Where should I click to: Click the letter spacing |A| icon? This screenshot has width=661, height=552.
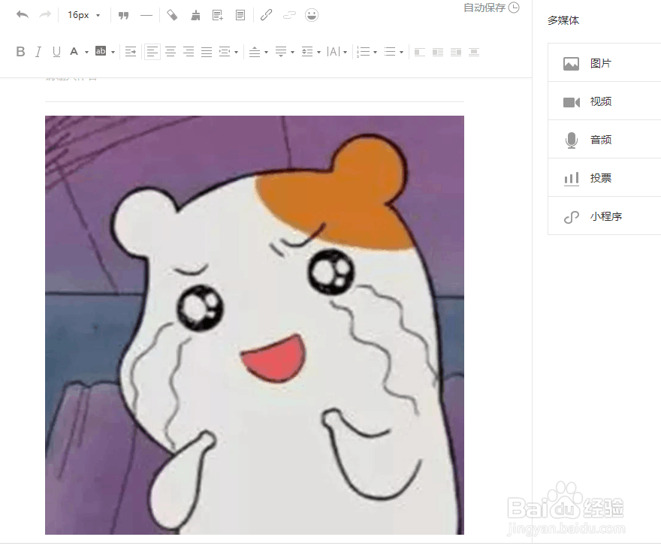click(334, 52)
